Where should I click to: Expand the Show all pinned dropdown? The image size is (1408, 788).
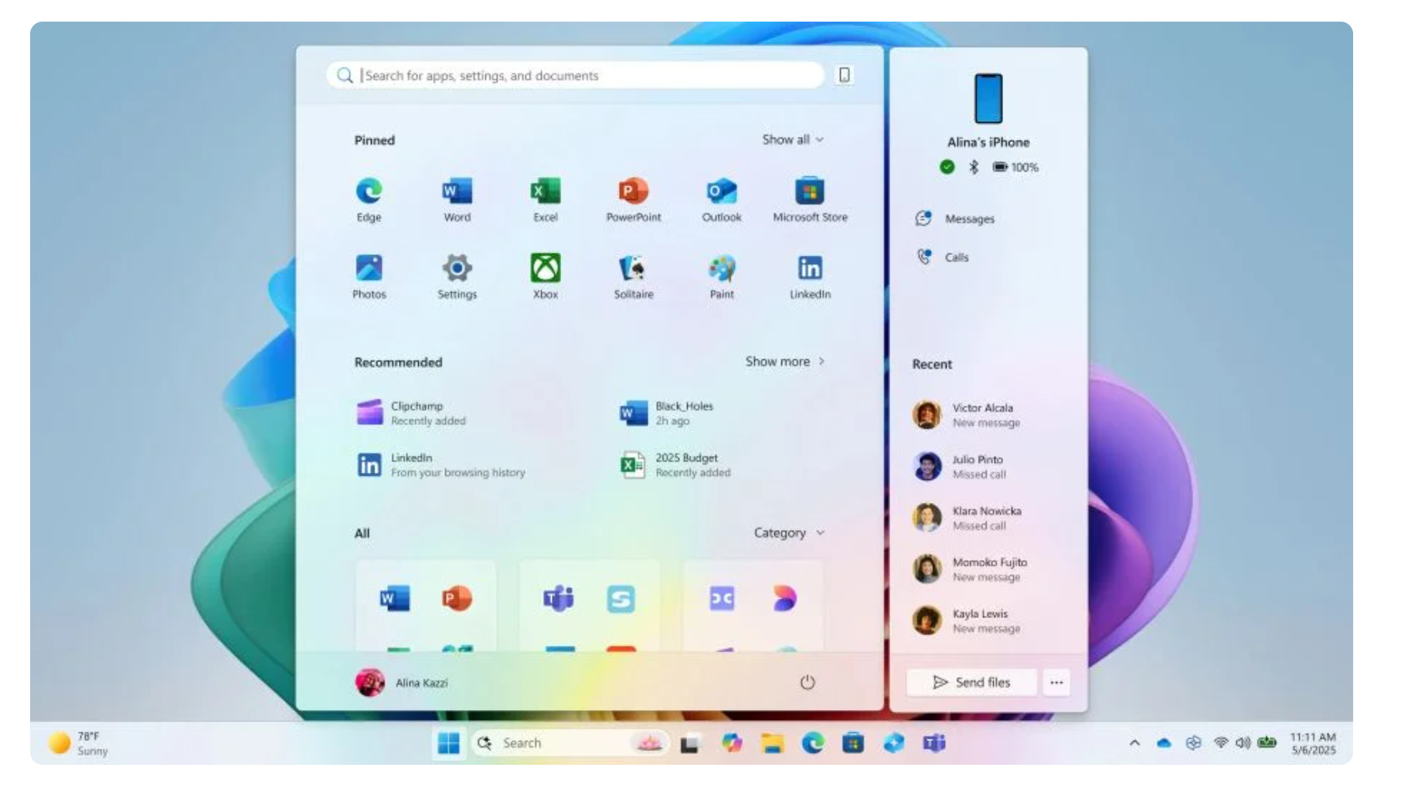pyautogui.click(x=793, y=140)
